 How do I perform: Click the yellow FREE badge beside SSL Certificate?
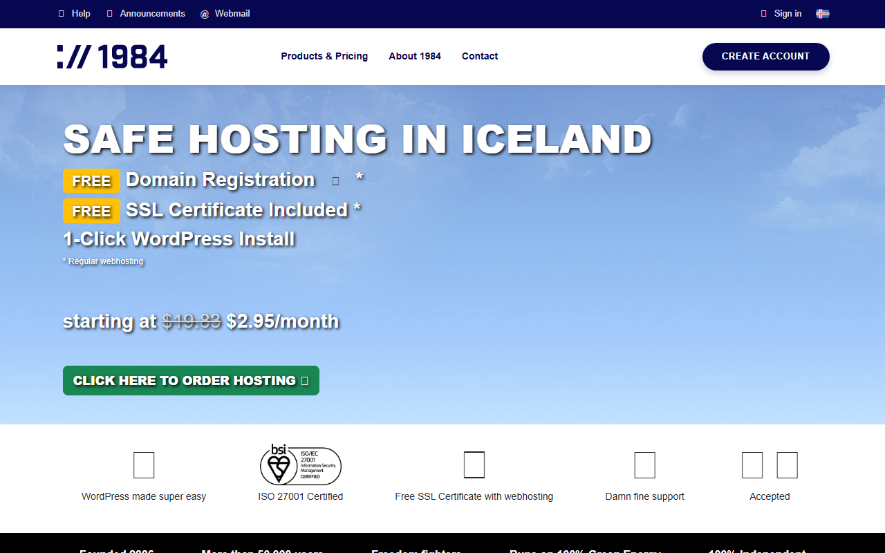pos(91,211)
